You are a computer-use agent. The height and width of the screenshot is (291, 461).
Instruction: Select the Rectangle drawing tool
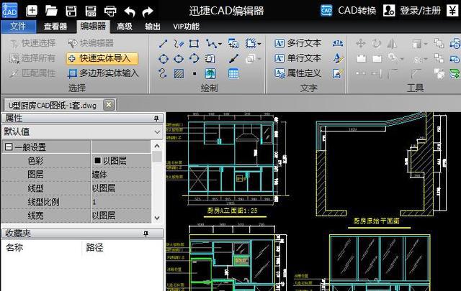194,44
